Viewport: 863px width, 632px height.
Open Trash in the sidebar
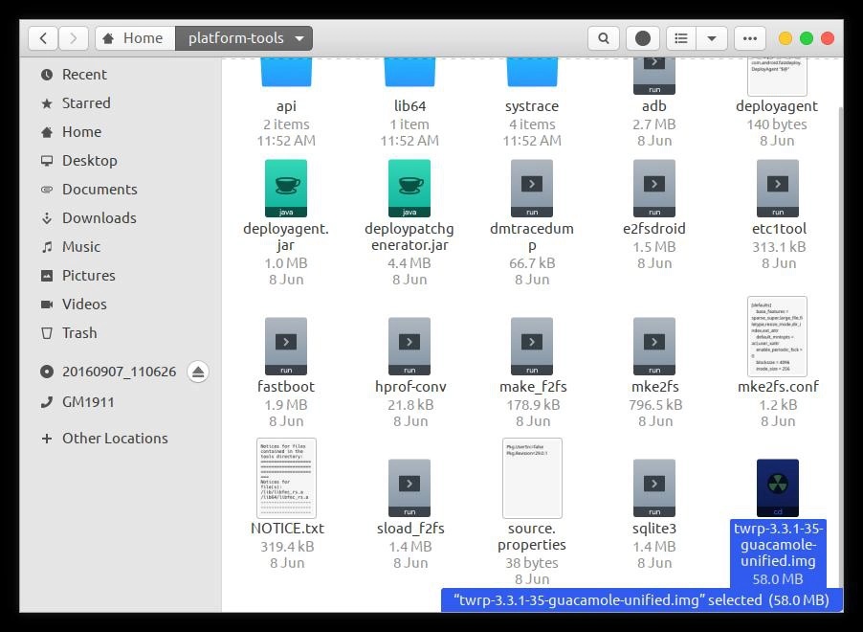coord(79,333)
